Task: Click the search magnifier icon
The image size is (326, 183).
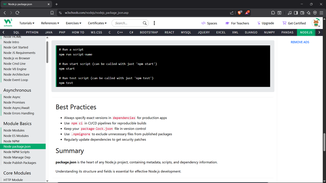Action: click(x=145, y=23)
